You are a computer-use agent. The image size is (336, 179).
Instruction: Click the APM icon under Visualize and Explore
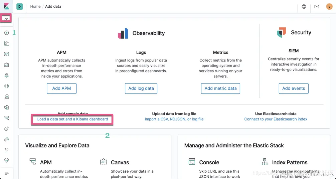tap(33, 161)
